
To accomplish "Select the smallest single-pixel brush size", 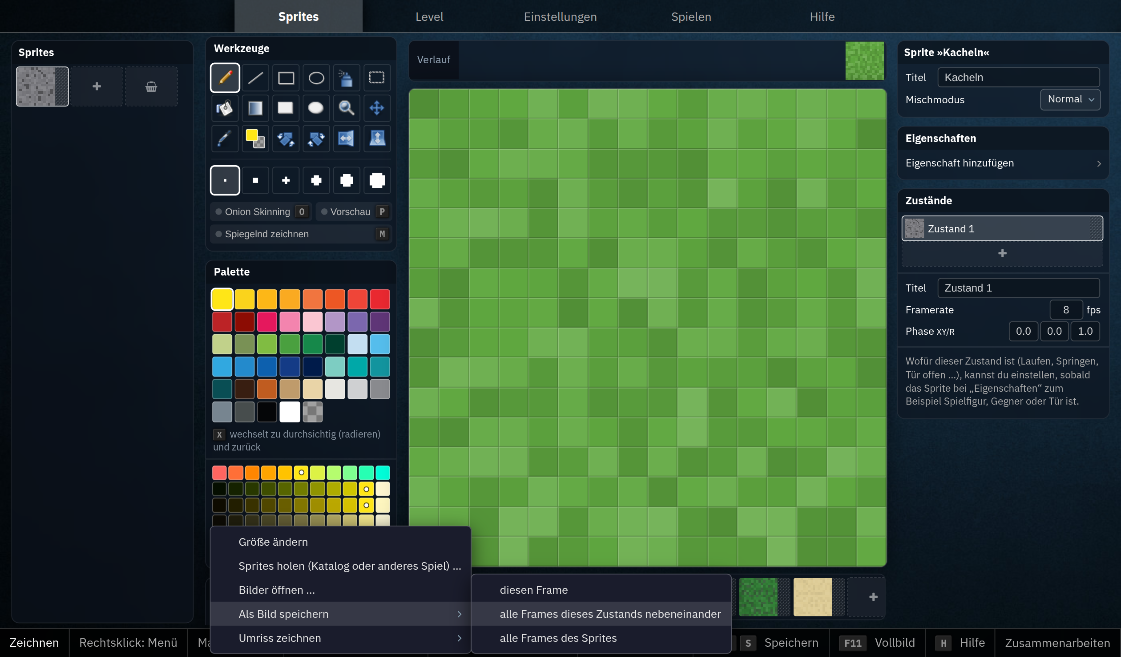I will 225,180.
